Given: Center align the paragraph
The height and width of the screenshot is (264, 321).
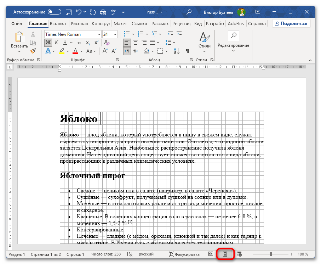Looking at the screenshot, I should tap(135, 43).
